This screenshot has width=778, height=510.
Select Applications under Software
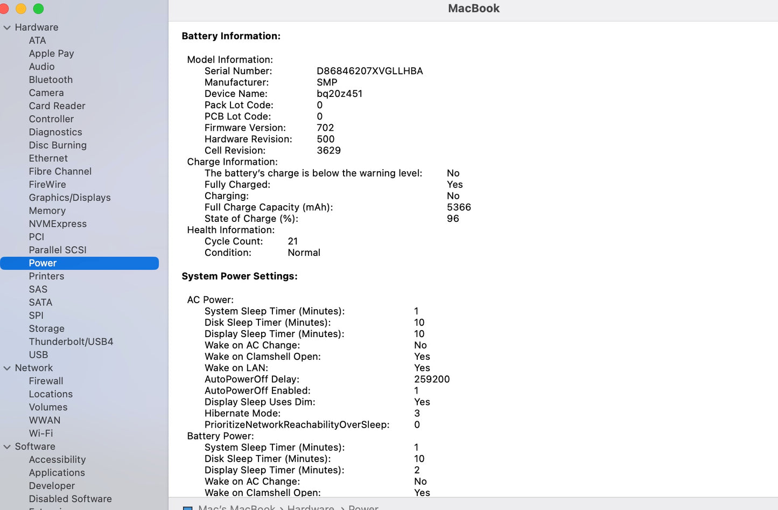57,473
